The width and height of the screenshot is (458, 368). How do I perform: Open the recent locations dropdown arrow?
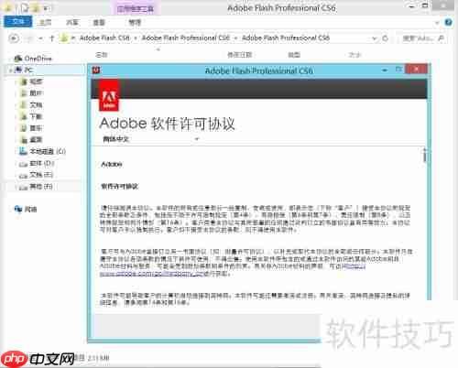tap(40, 38)
